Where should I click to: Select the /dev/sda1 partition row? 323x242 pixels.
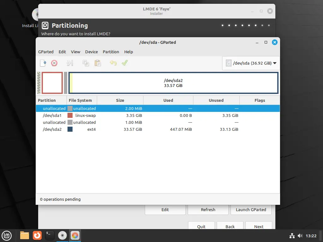point(158,115)
